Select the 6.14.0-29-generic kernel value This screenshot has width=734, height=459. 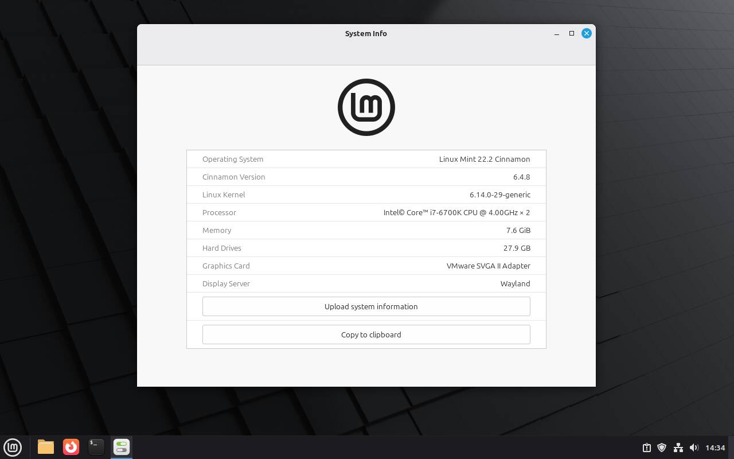500,195
